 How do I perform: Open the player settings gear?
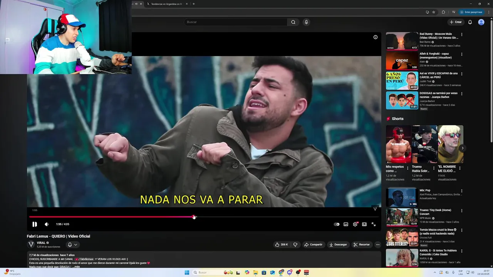tap(355, 224)
